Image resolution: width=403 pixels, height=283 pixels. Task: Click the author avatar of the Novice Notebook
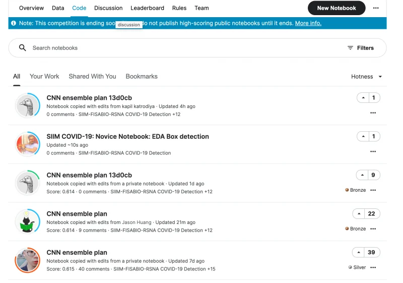[x=28, y=144]
